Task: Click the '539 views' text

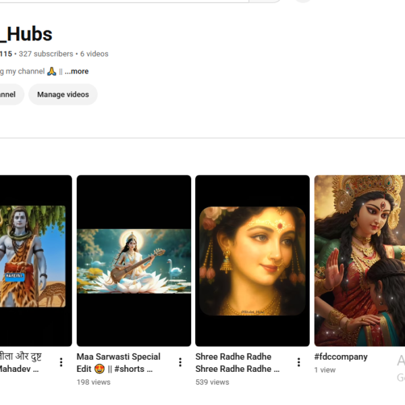Action: tap(213, 382)
